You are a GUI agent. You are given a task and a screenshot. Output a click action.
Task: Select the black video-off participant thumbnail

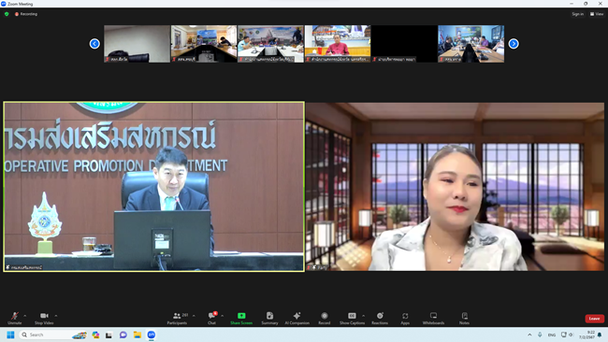pos(404,44)
